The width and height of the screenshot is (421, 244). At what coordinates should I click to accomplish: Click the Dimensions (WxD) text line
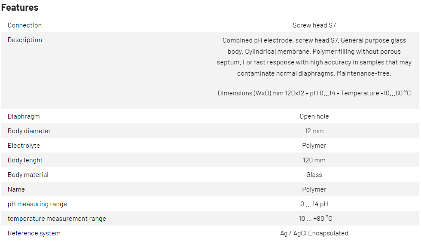pos(314,93)
